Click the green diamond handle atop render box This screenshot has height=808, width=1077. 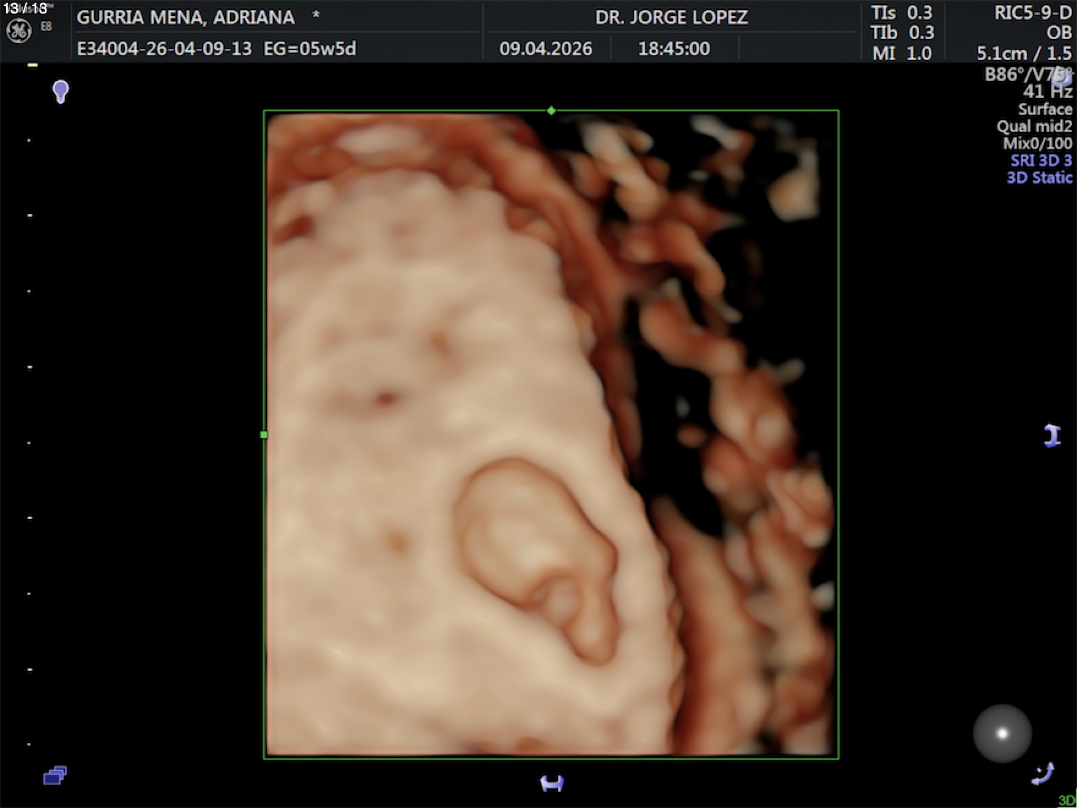[551, 111]
